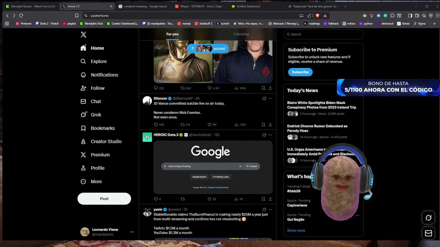Open more options on Silencer's post
The width and height of the screenshot is (440, 247).
tap(270, 98)
